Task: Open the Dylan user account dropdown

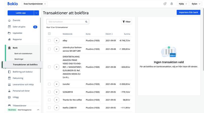Action: (x=196, y=4)
